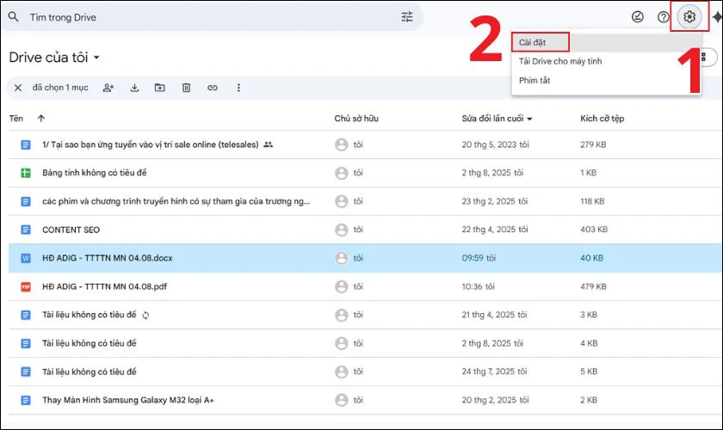Click the 118 KB file size

(592, 201)
